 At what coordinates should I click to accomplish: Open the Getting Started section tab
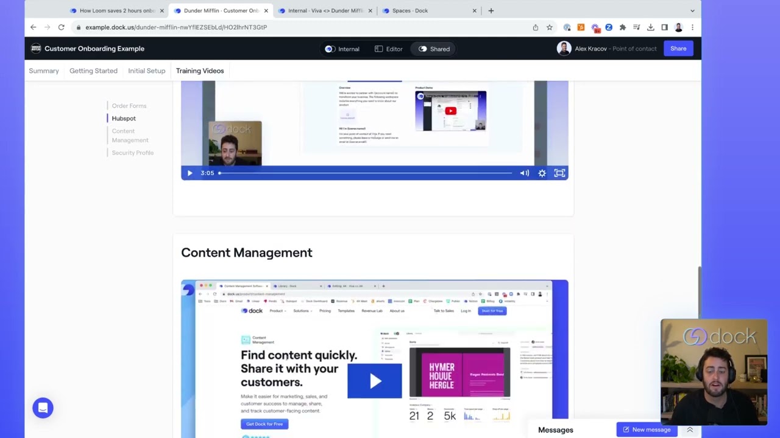click(x=93, y=71)
